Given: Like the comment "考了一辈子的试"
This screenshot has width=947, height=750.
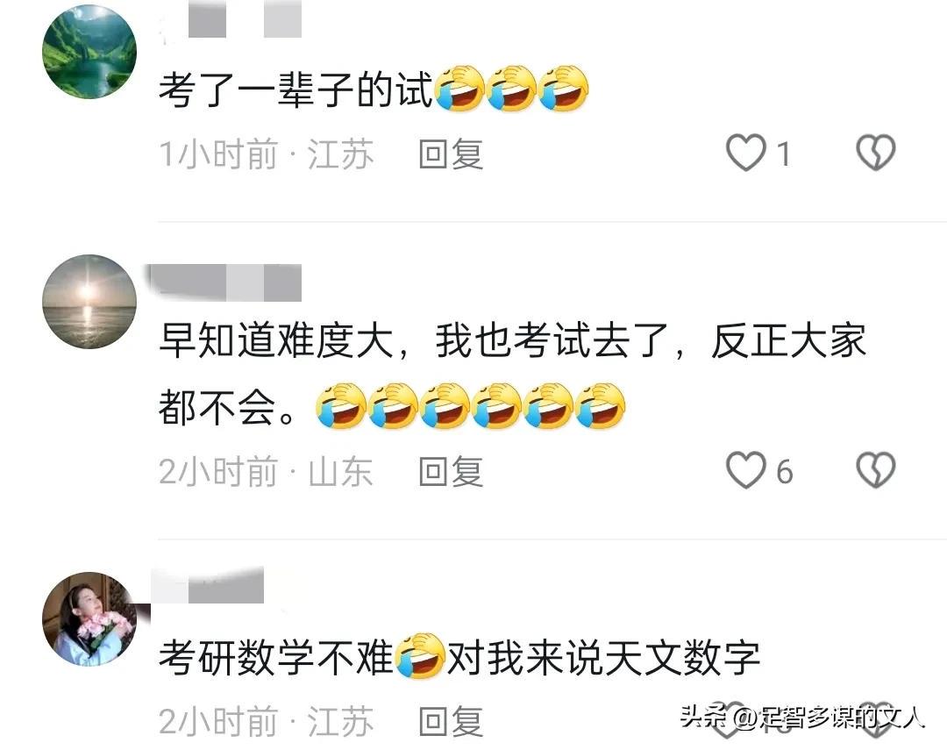Looking at the screenshot, I should tap(746, 153).
